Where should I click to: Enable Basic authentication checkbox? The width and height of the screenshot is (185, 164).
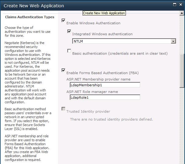[69, 51]
